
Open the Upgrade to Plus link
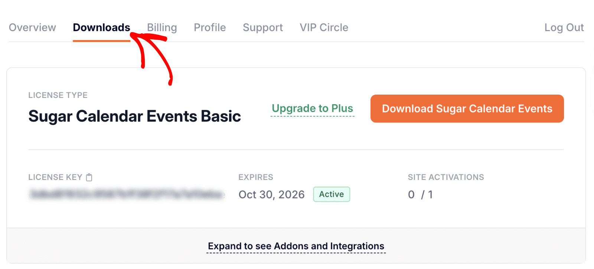(312, 108)
